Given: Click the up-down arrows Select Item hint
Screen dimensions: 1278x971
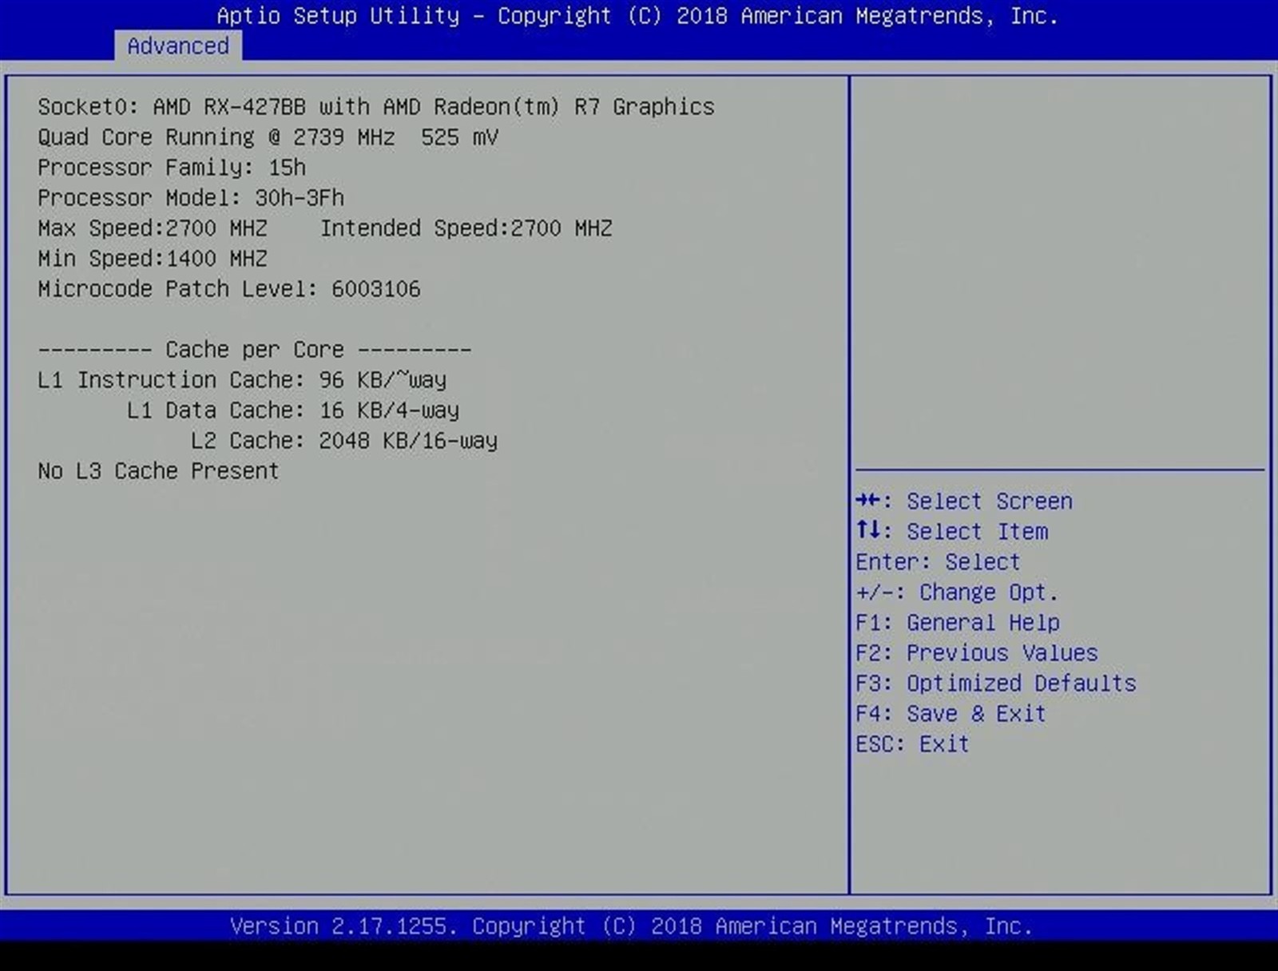Looking at the screenshot, I should click(x=951, y=531).
